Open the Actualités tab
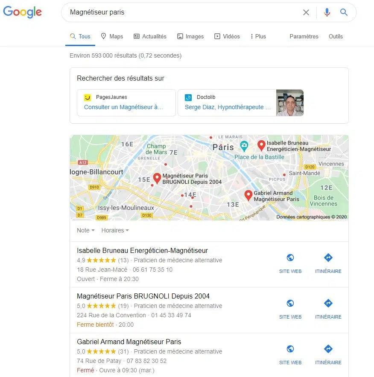Image resolution: width=374 pixels, height=377 pixels. click(150, 36)
